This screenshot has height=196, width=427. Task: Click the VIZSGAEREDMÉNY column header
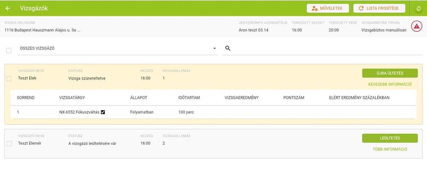click(241, 98)
